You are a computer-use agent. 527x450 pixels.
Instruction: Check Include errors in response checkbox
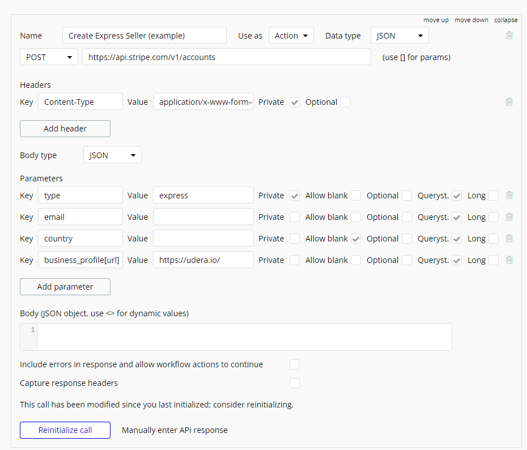coord(295,364)
